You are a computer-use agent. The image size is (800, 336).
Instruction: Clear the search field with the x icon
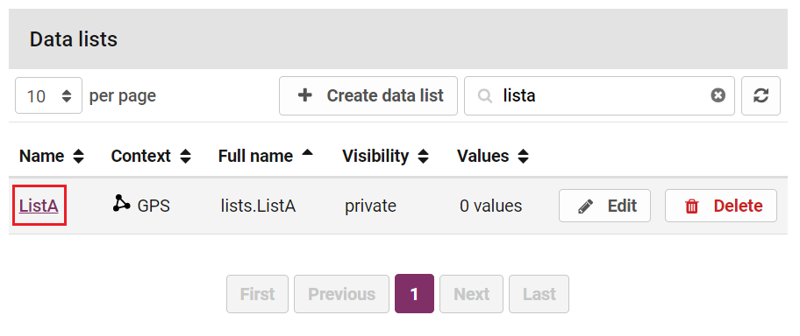tap(718, 95)
